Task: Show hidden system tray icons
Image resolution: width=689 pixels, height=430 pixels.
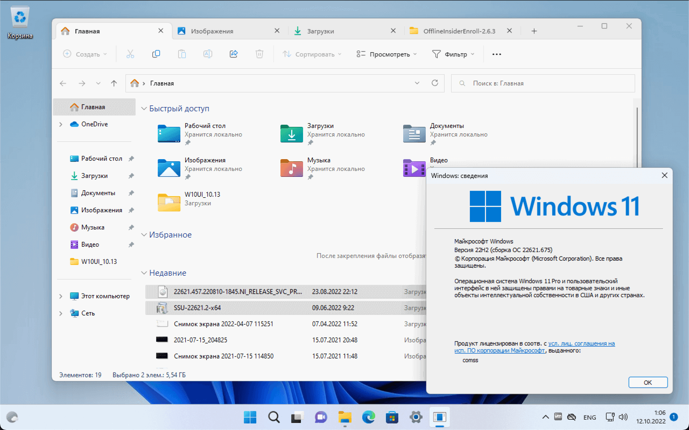Action: pyautogui.click(x=545, y=417)
